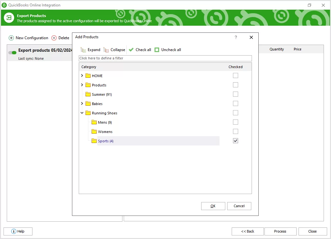Check the HOME category checkbox

pyautogui.click(x=236, y=75)
